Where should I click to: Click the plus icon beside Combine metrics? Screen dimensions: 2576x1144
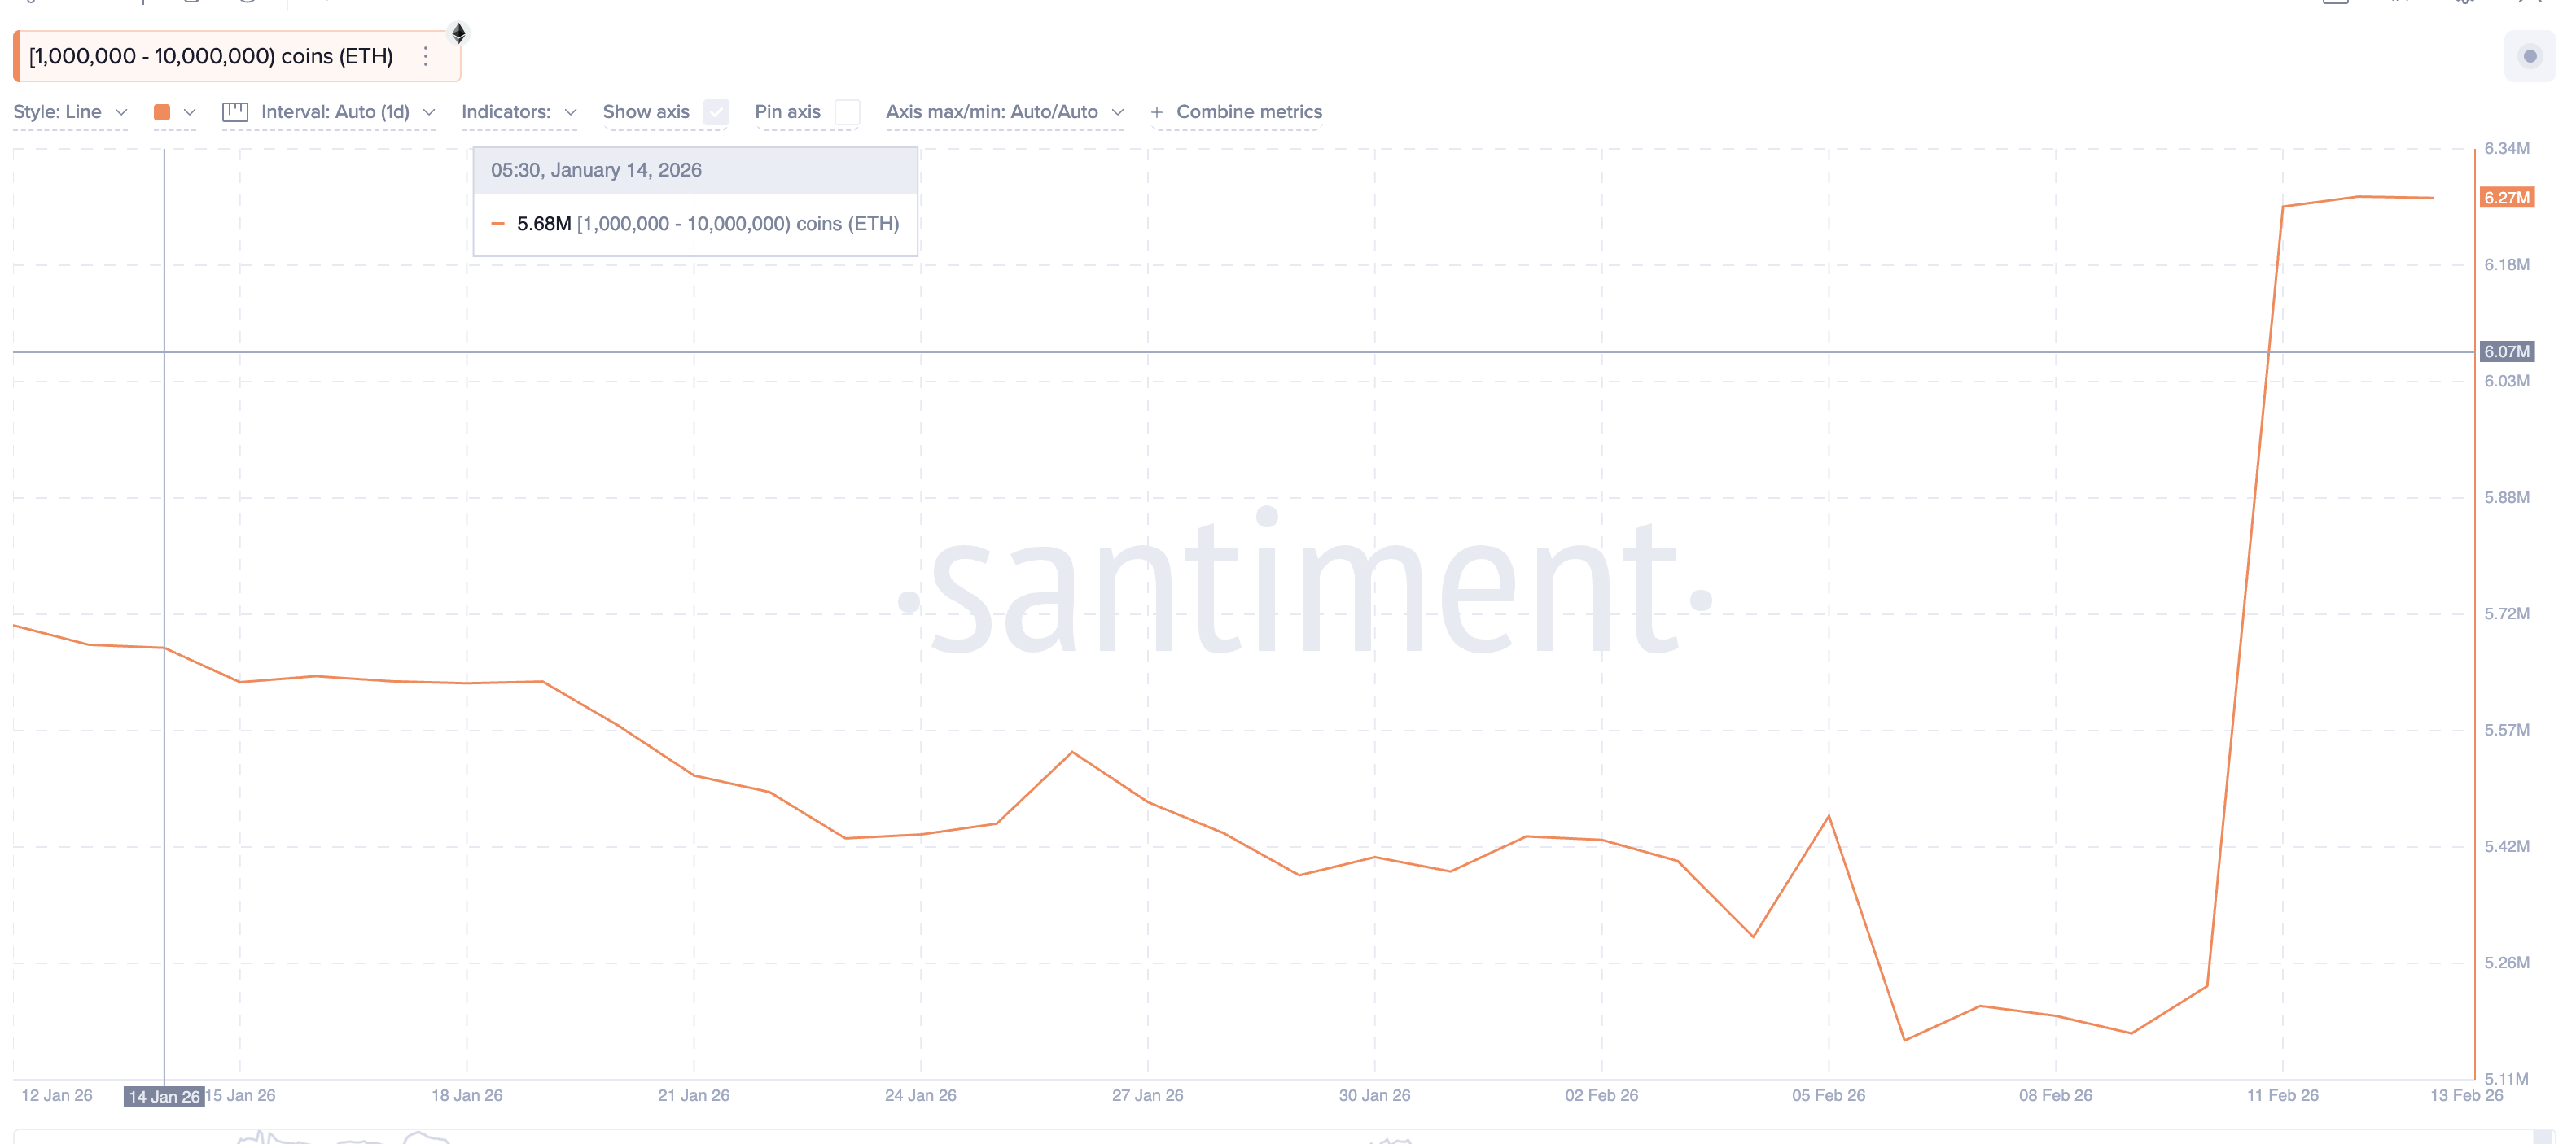[x=1157, y=112]
